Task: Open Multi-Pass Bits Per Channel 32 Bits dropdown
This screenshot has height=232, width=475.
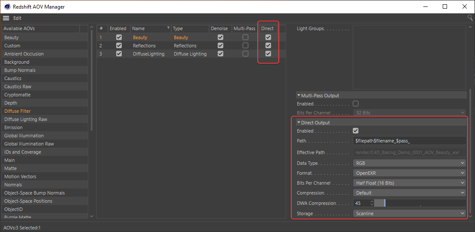Action: pos(410,113)
